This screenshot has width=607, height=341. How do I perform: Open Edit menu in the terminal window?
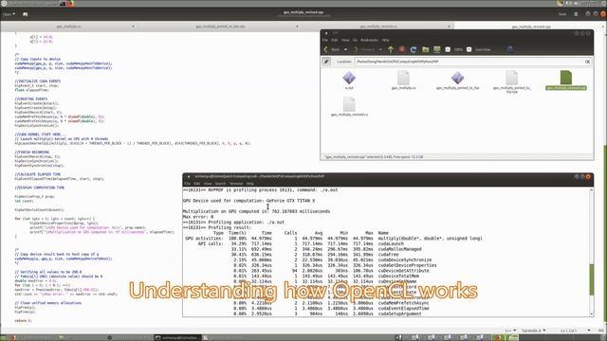[x=197, y=184]
